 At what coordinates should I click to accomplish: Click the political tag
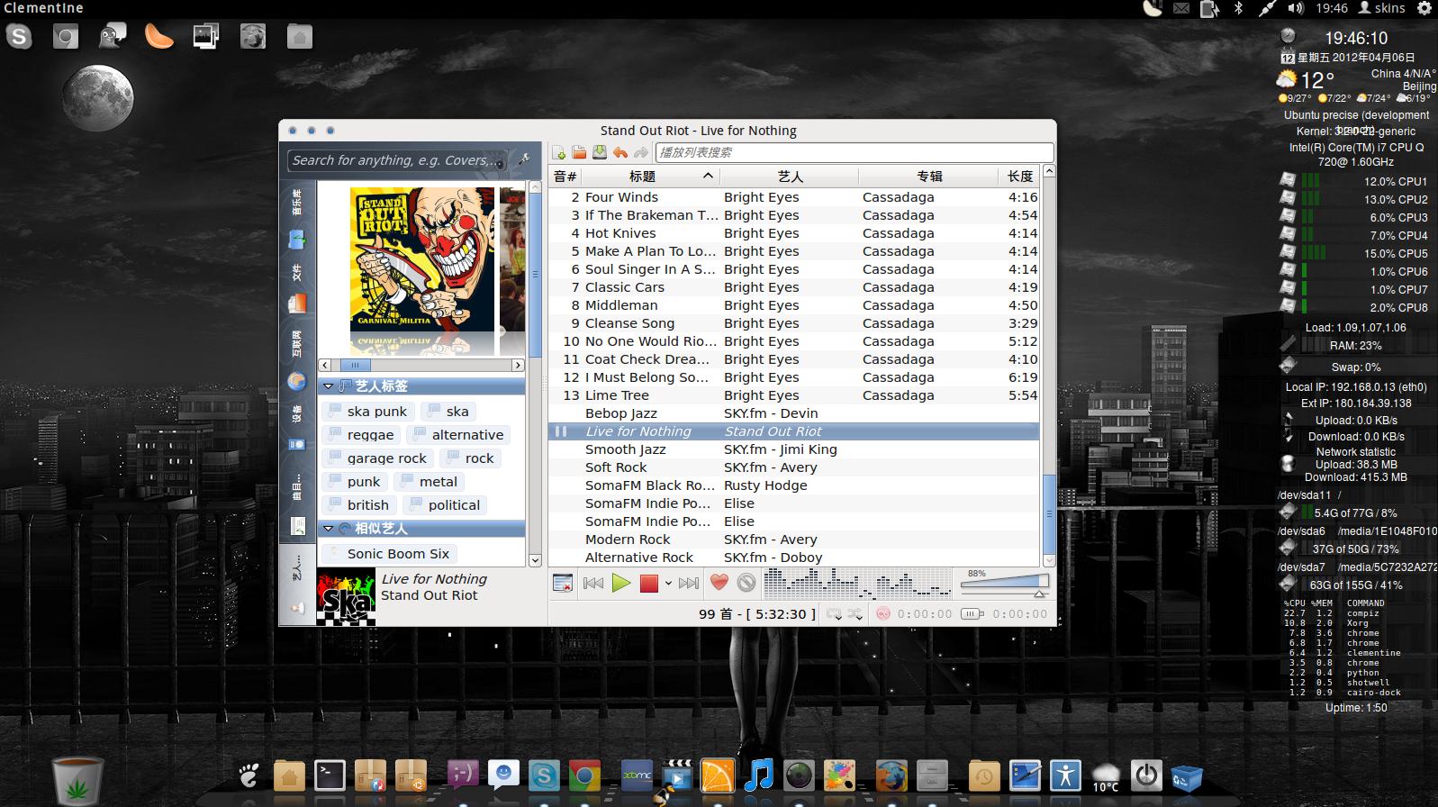pyautogui.click(x=445, y=504)
